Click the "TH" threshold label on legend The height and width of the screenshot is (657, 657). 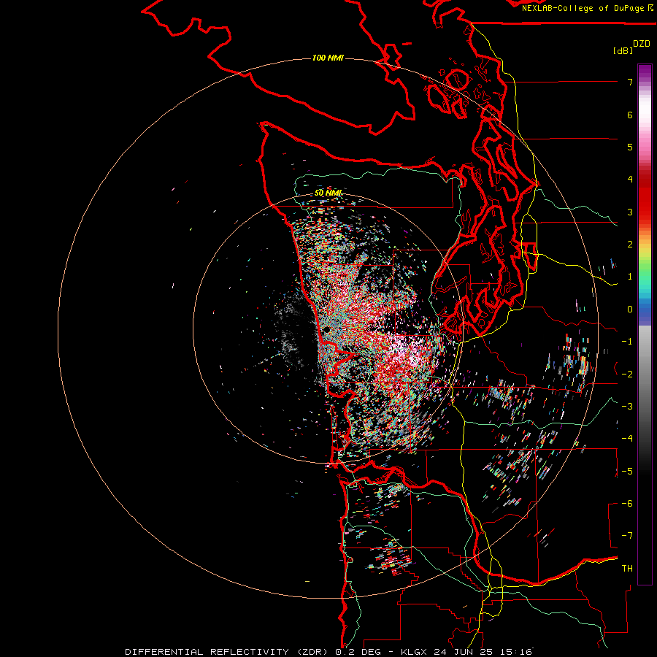pyautogui.click(x=627, y=569)
